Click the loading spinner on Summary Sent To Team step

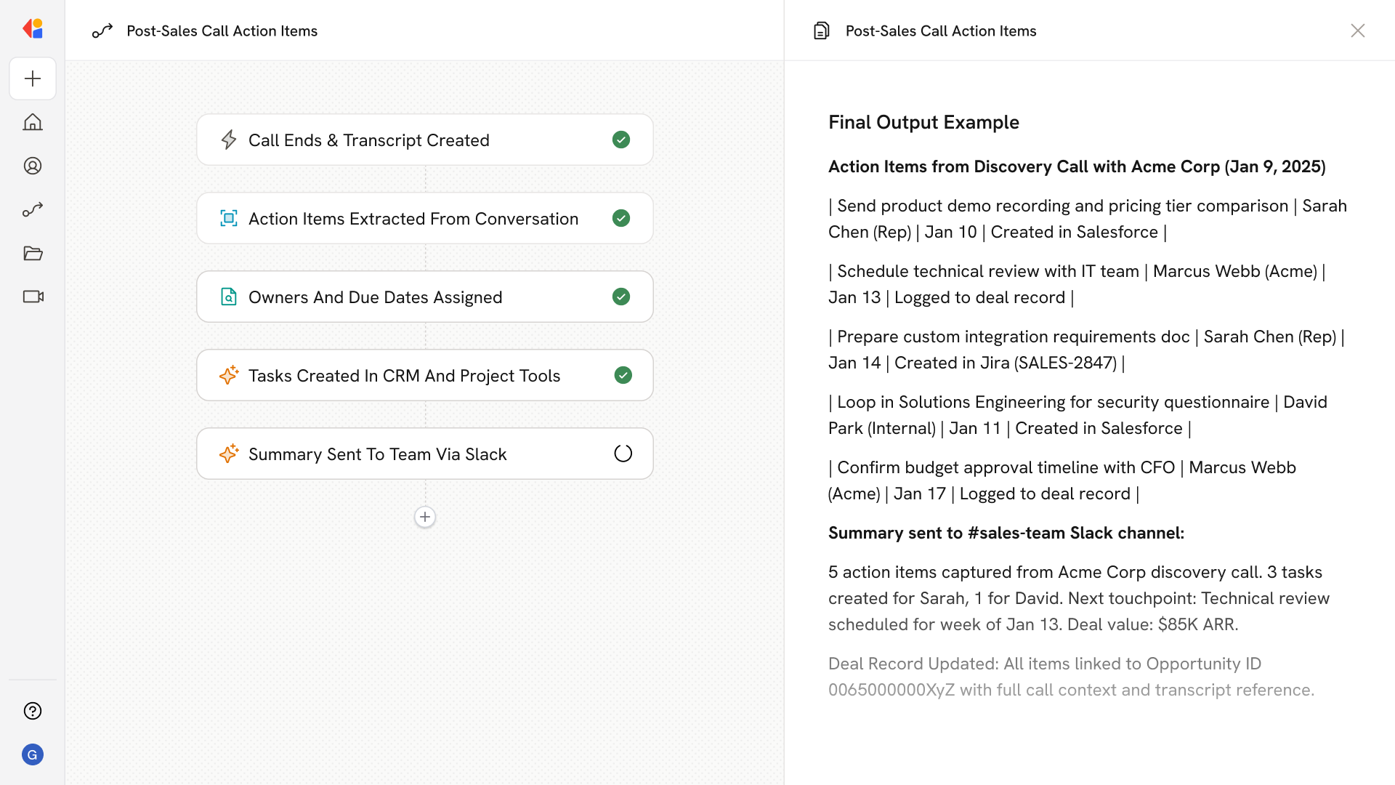click(x=623, y=453)
